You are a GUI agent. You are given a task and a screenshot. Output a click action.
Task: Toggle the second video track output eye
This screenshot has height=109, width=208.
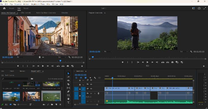pyautogui.click(x=91, y=84)
